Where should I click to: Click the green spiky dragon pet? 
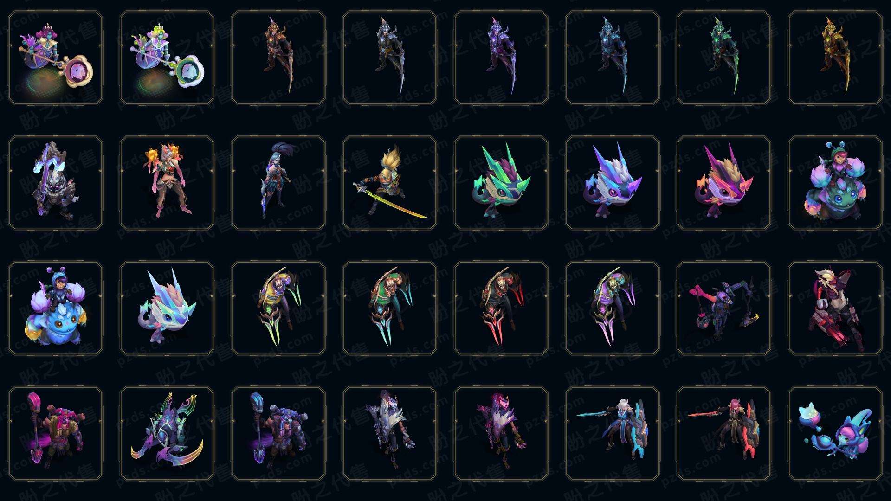click(501, 183)
